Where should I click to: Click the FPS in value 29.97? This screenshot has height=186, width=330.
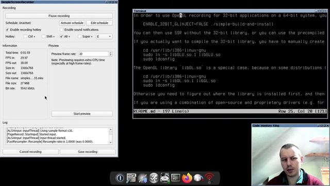[24, 58]
